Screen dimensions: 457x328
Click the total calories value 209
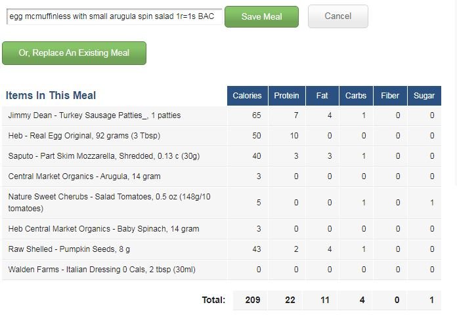click(252, 300)
